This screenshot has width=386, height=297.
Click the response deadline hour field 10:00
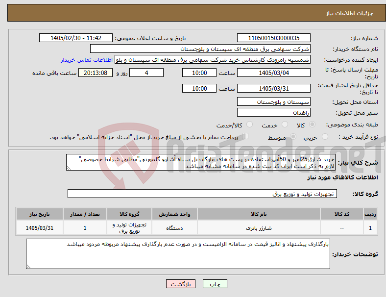coord(199,73)
